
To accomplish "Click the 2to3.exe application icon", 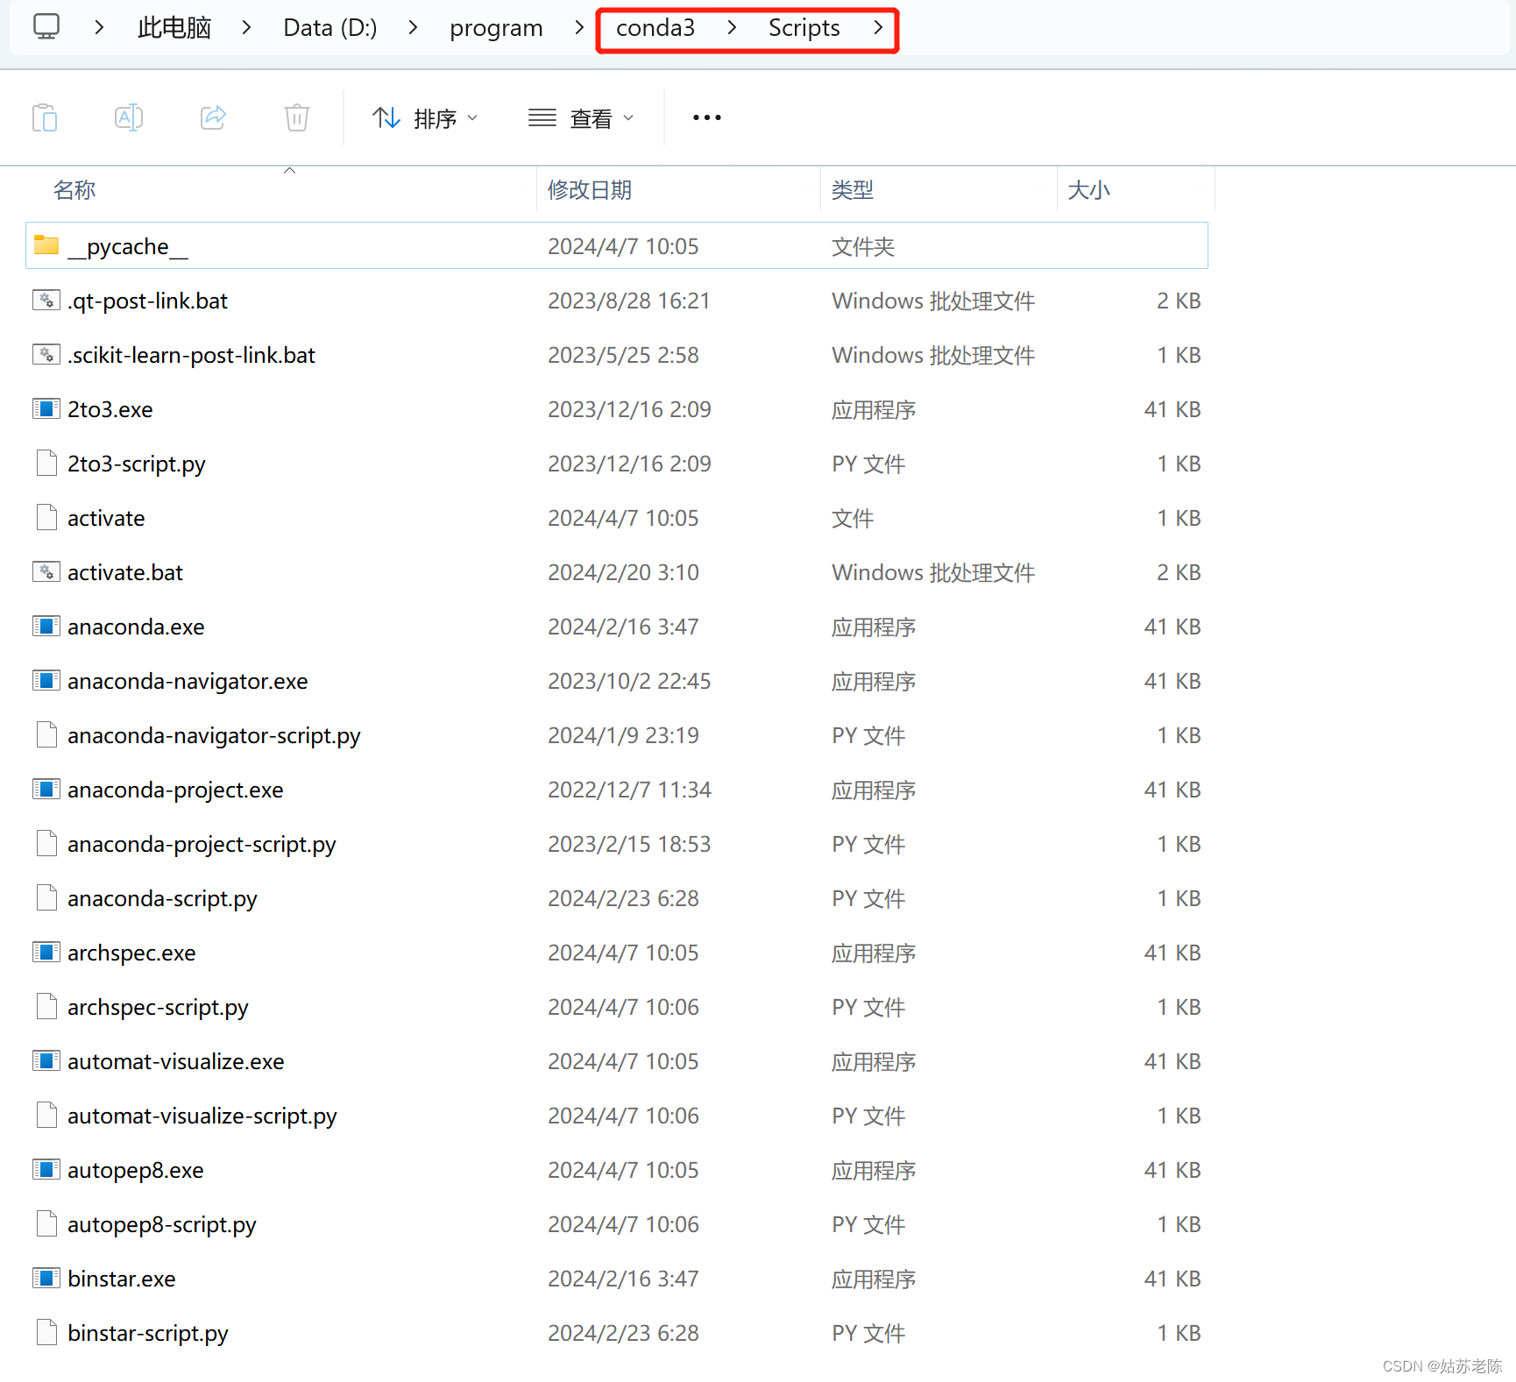I will [46, 408].
